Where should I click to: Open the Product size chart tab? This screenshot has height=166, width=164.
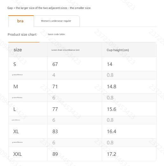[x=22, y=34]
